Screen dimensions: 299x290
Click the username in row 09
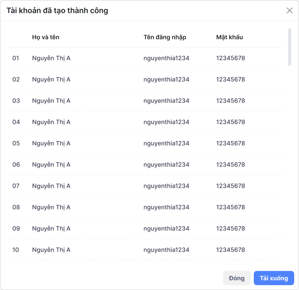click(166, 229)
